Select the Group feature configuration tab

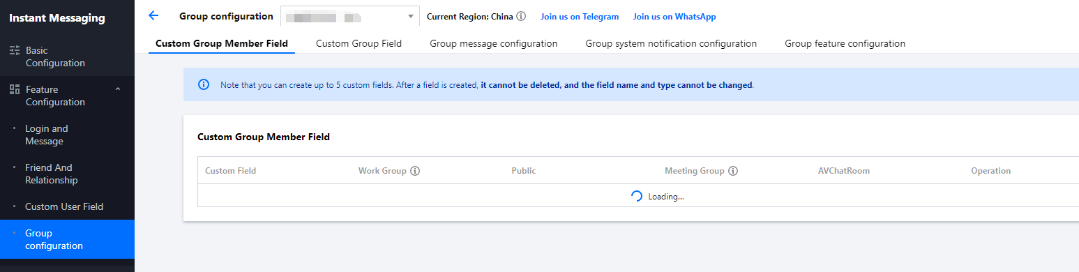point(845,43)
